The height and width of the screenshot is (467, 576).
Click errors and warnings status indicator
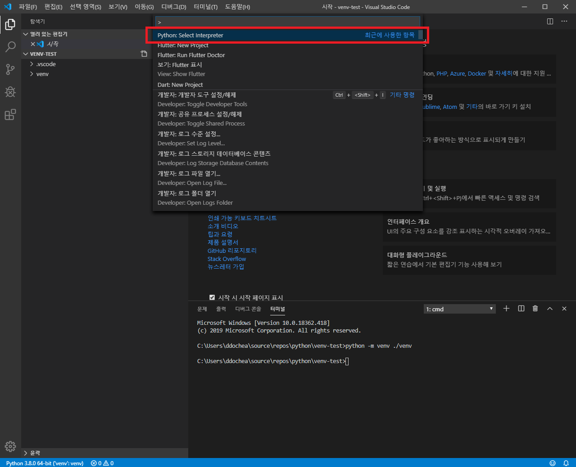[102, 463]
